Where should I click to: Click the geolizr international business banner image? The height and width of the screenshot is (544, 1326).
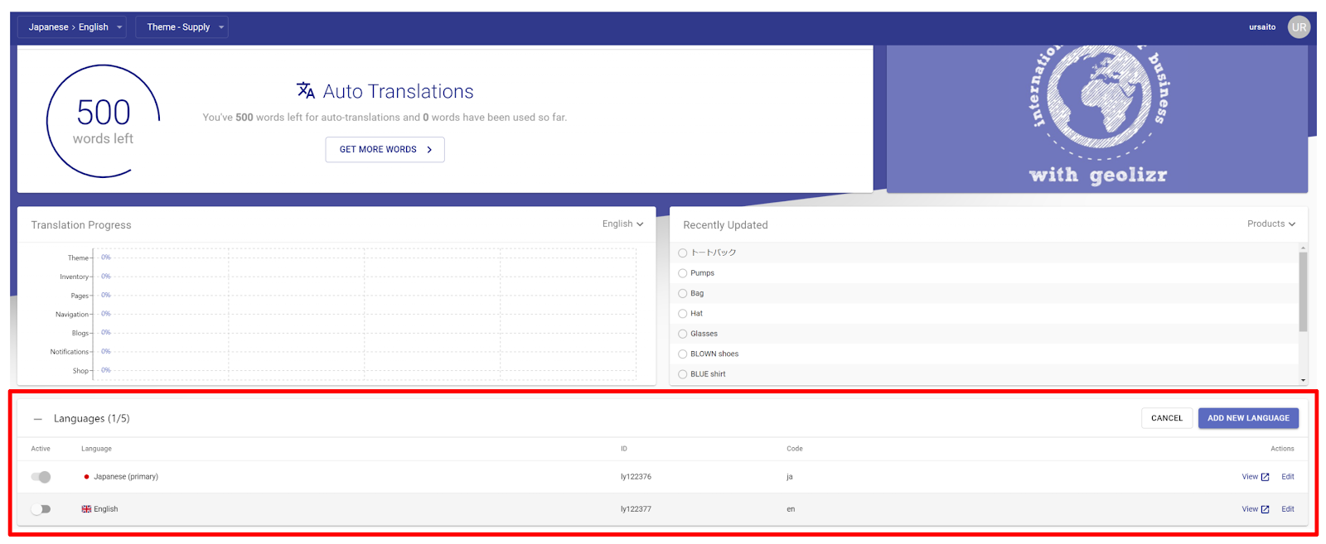point(1097,118)
